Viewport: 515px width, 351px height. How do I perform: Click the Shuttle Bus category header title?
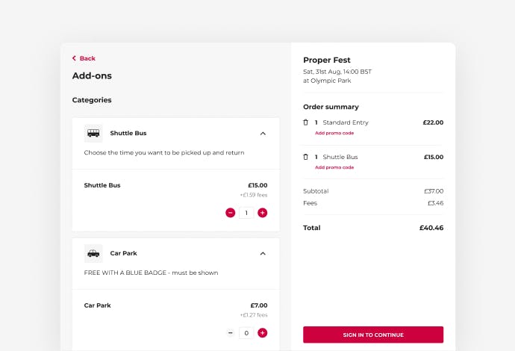click(x=128, y=133)
